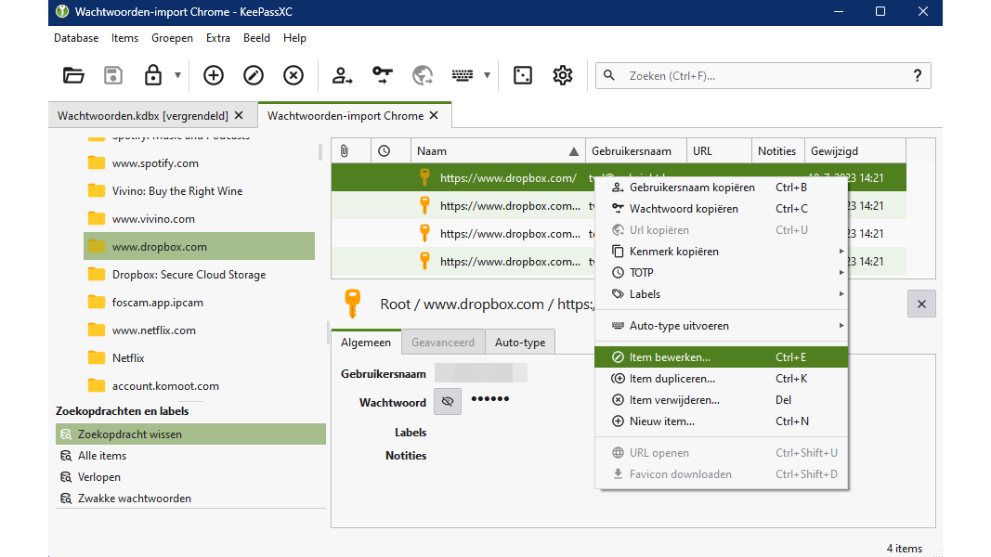
Task: Choose Item bewerken... in context menu
Action: click(721, 356)
